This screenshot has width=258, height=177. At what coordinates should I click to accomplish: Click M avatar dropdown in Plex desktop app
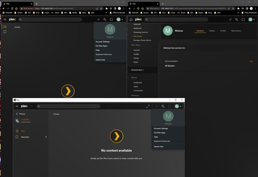[x=178, y=106]
